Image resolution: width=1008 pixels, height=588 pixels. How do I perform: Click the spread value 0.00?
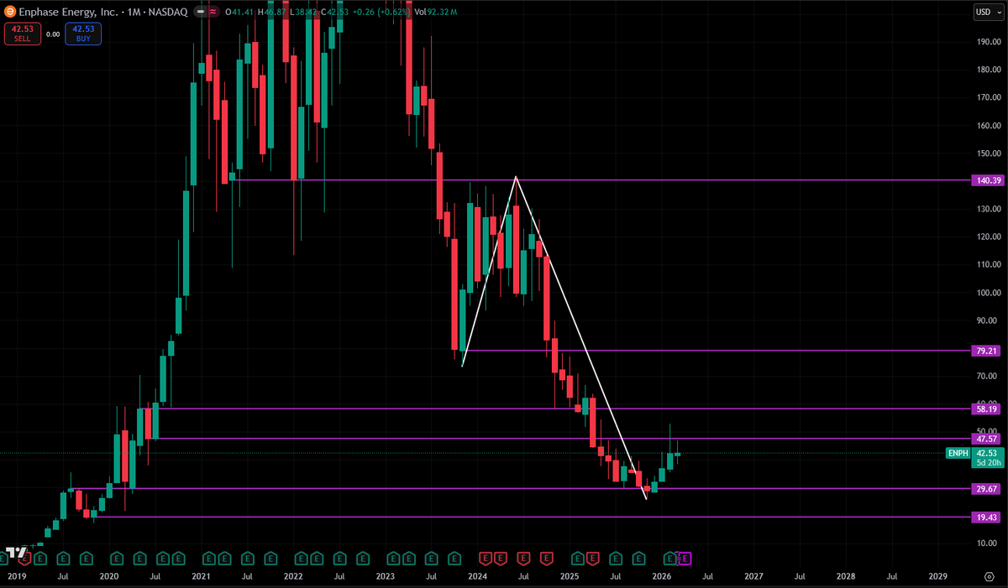[53, 34]
